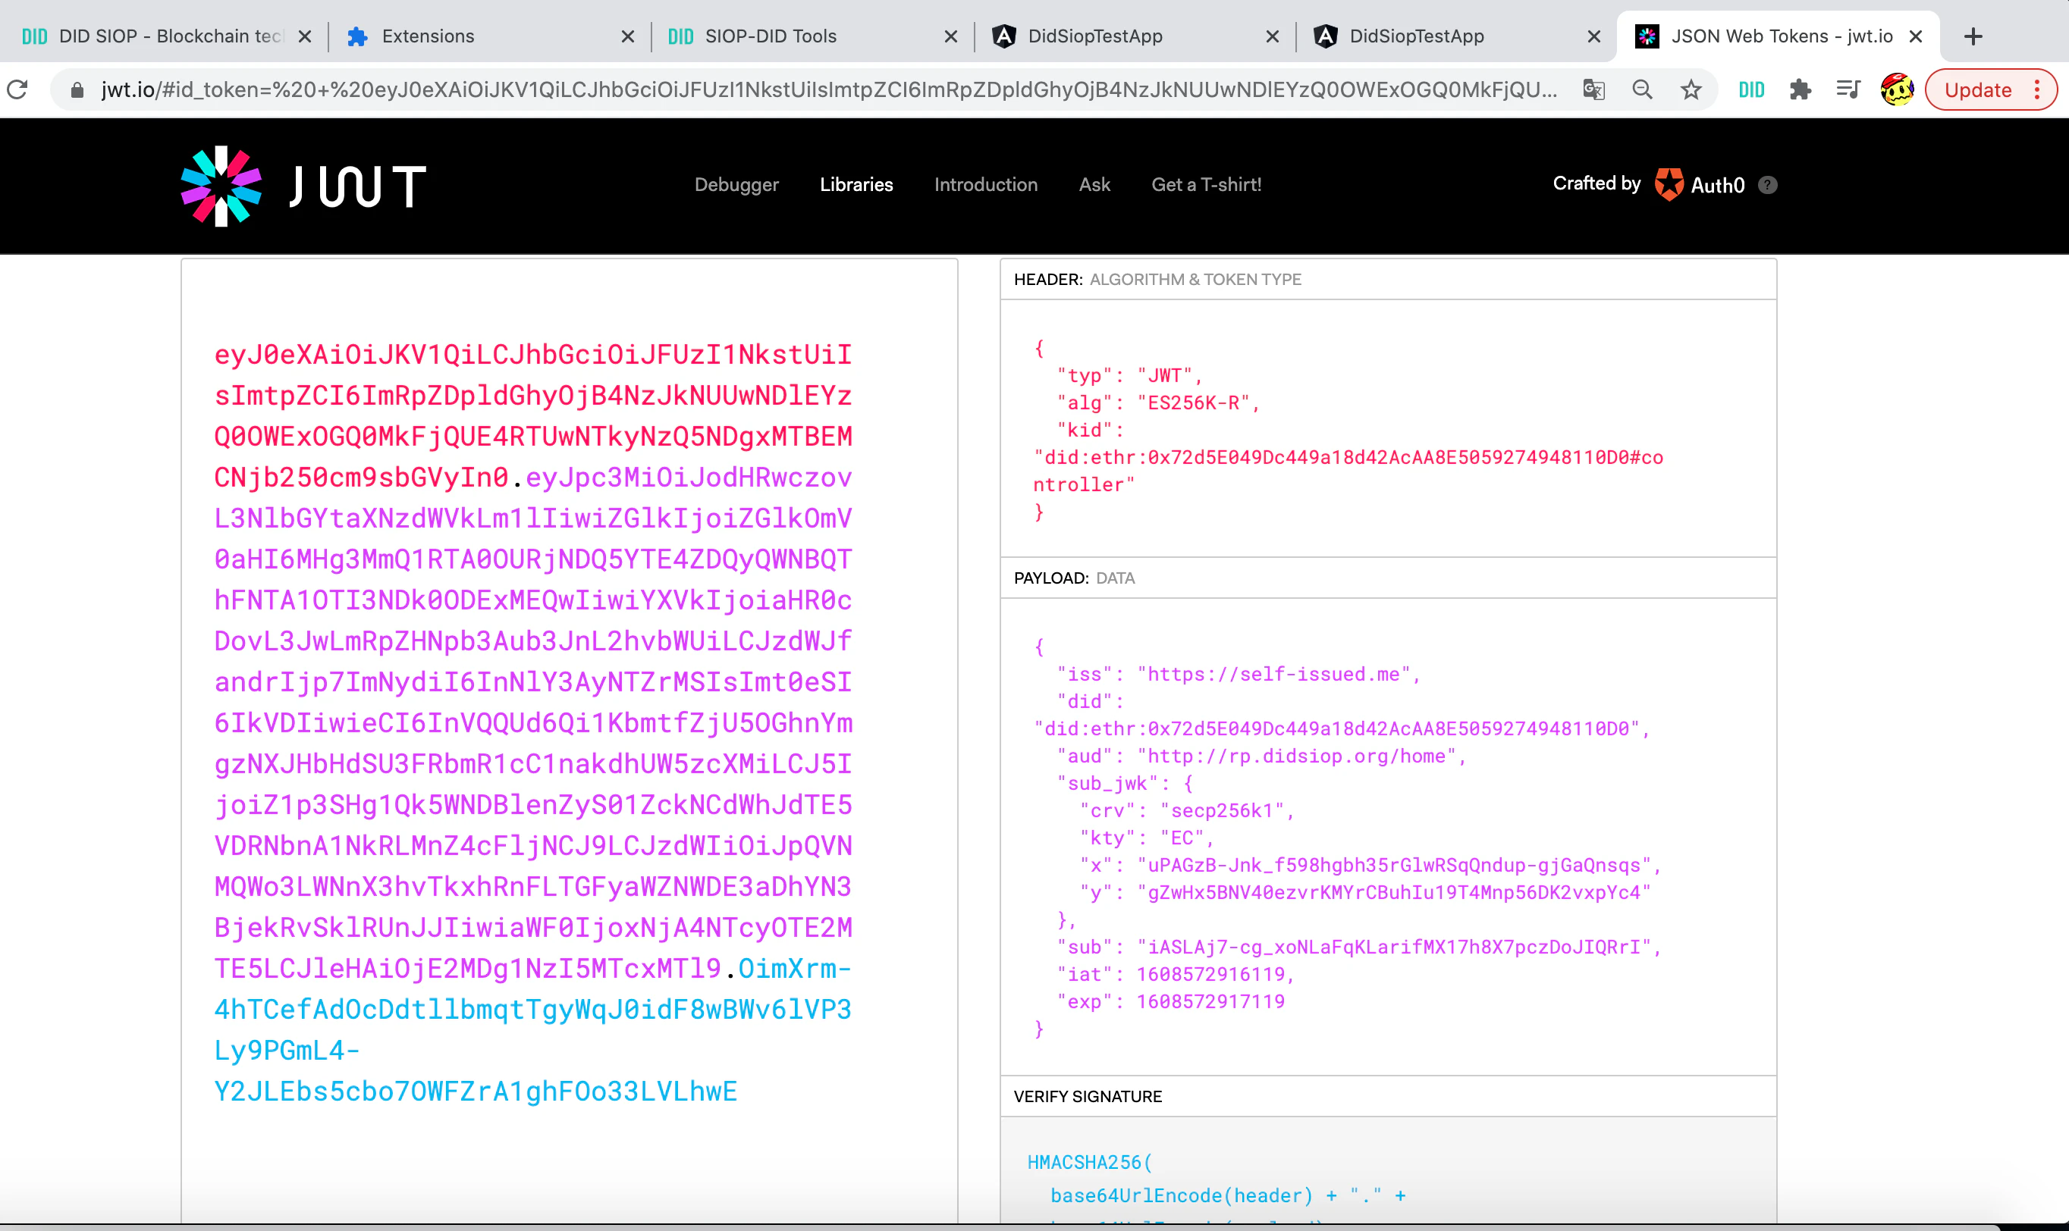2069x1231 pixels.
Task: Open the Libraries nav link
Action: pyautogui.click(x=856, y=184)
